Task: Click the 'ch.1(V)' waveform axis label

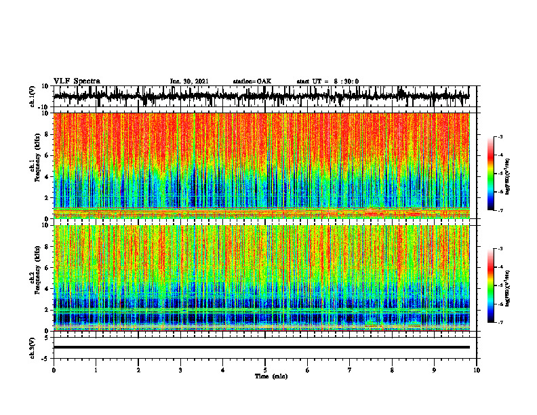Action: 32,96
